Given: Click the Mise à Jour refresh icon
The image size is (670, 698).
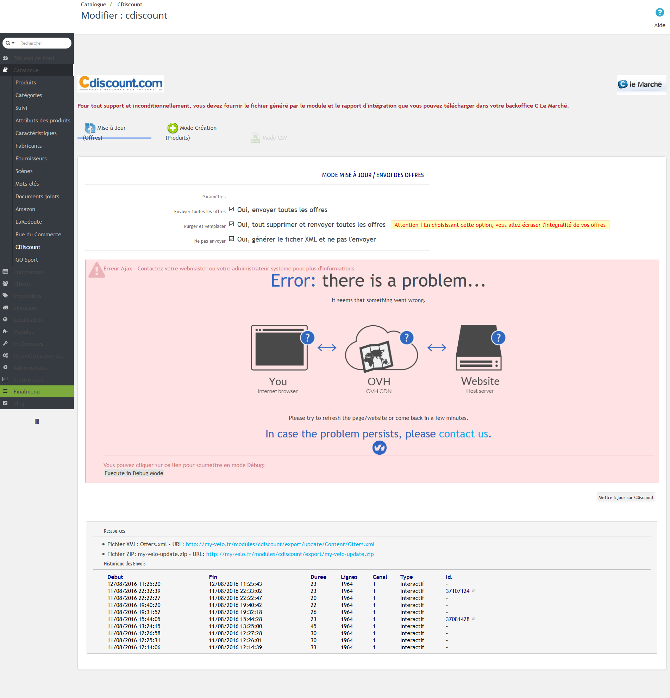Looking at the screenshot, I should coord(90,128).
